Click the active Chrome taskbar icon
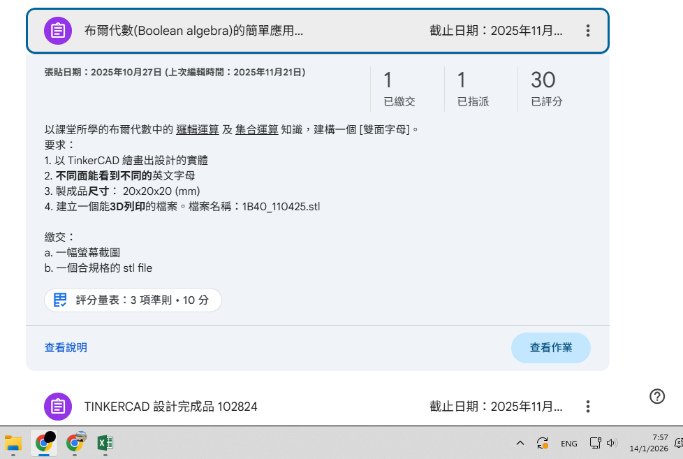Image resolution: width=683 pixels, height=459 pixels. (44, 442)
